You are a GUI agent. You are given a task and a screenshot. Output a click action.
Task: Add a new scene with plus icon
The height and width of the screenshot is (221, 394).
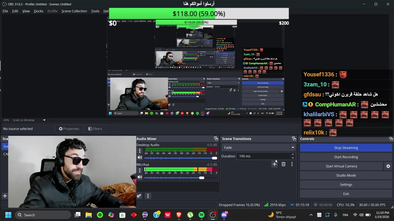tap(5, 196)
